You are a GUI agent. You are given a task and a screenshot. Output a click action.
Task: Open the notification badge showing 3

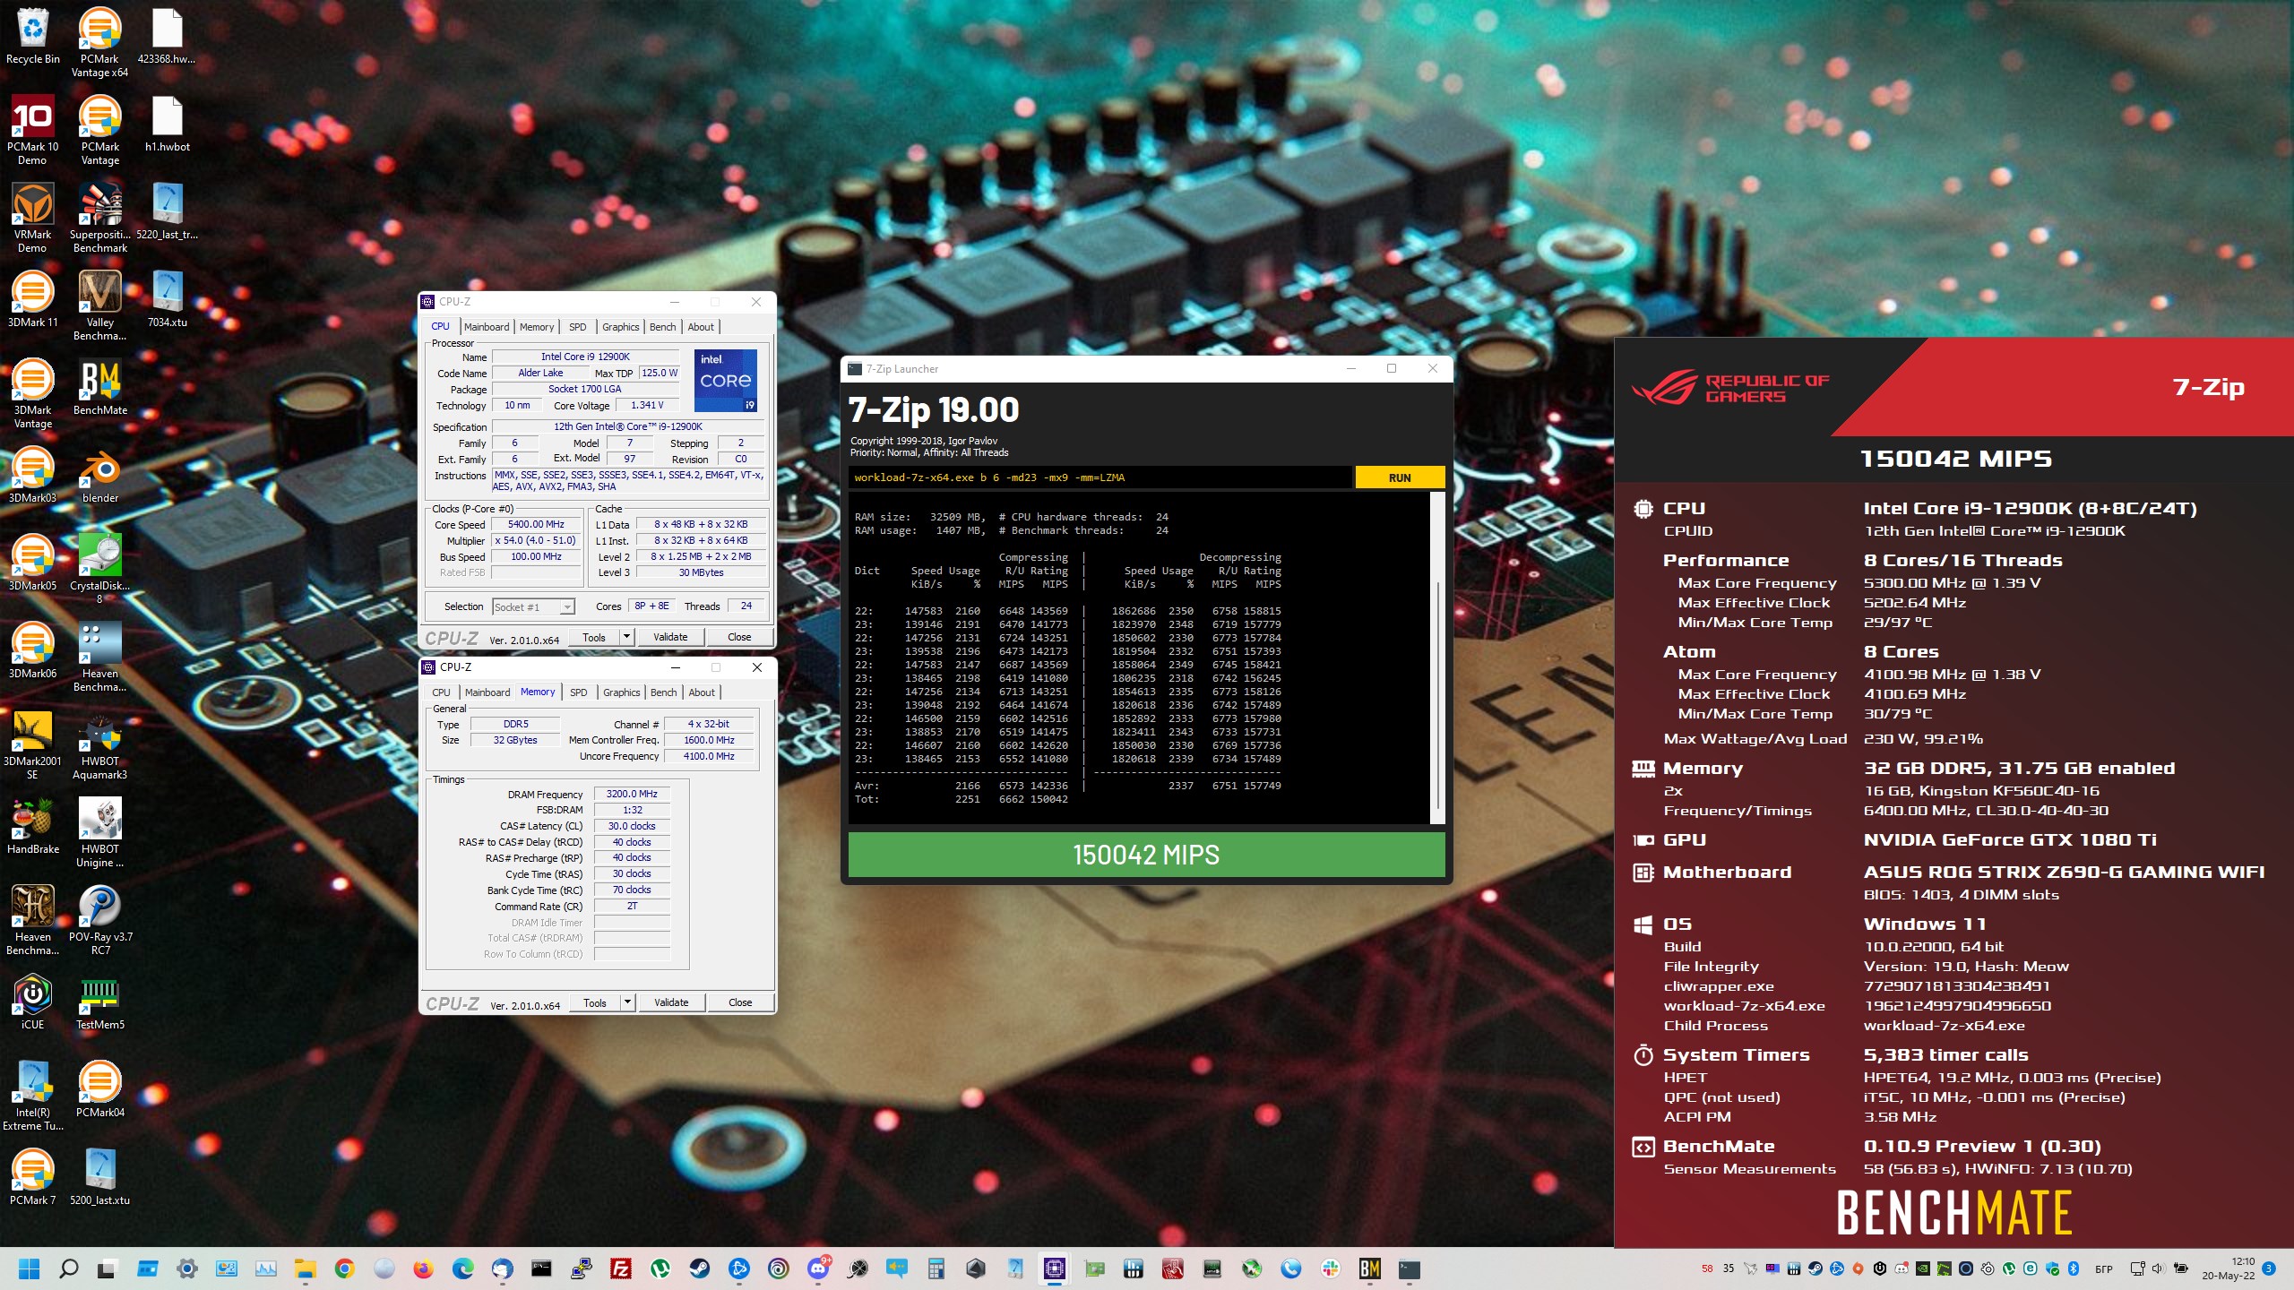2269,1268
